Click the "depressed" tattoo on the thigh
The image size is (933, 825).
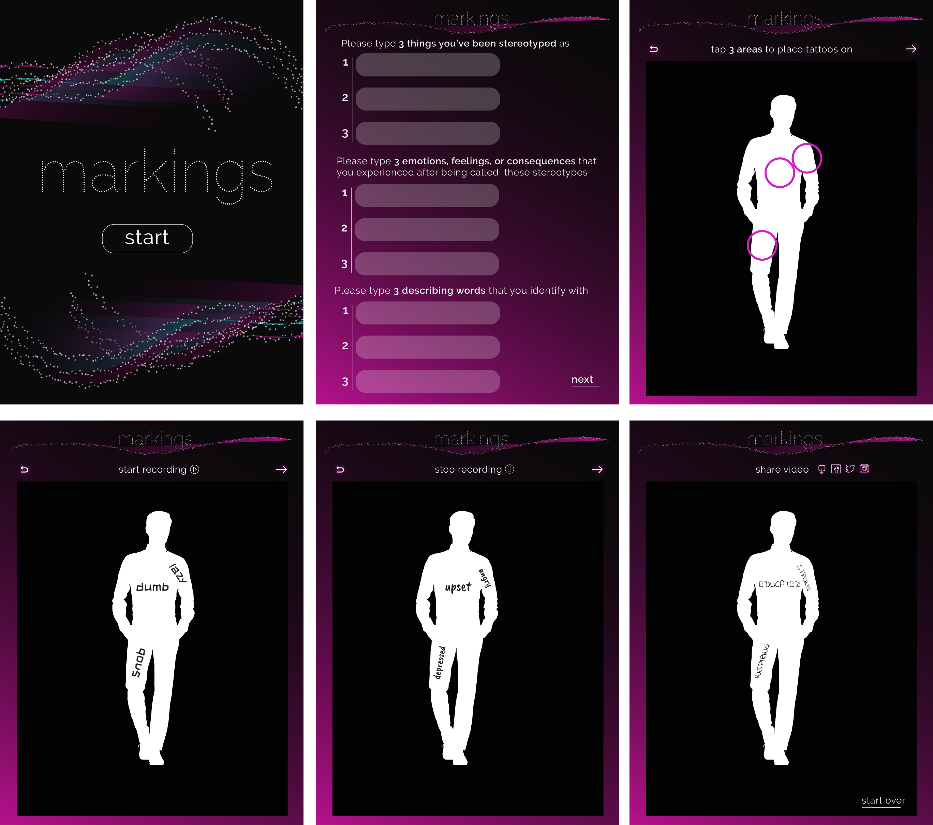[x=440, y=663]
